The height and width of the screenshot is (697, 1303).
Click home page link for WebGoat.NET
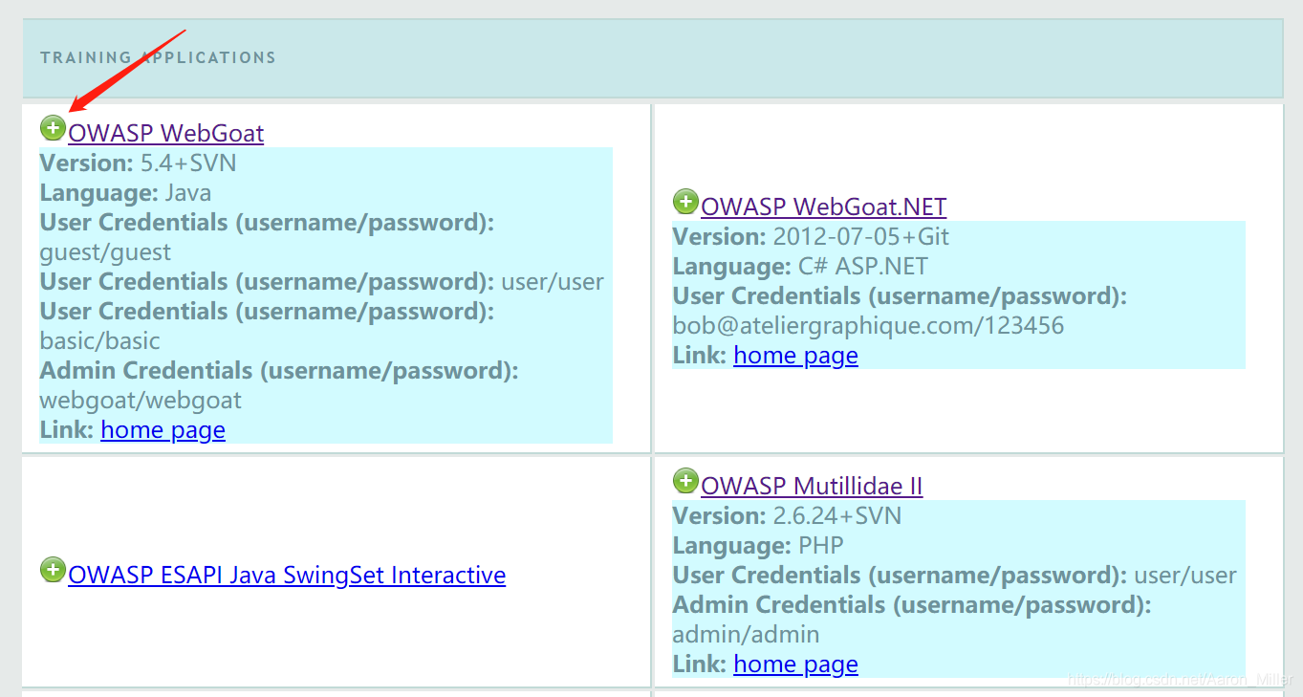tap(795, 355)
